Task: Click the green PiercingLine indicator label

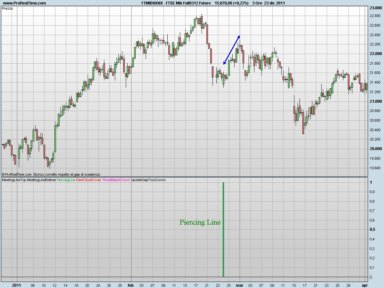Action: click(x=66, y=180)
